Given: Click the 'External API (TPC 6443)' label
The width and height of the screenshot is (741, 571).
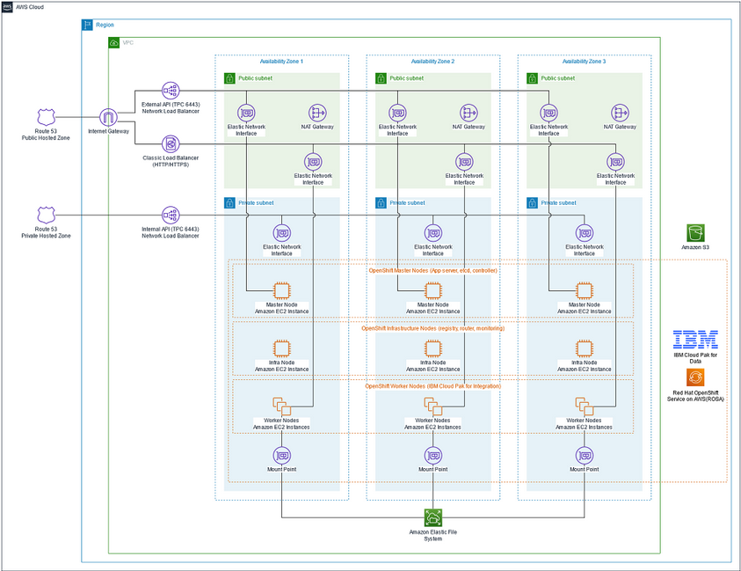Looking at the screenshot, I should click(x=171, y=105).
